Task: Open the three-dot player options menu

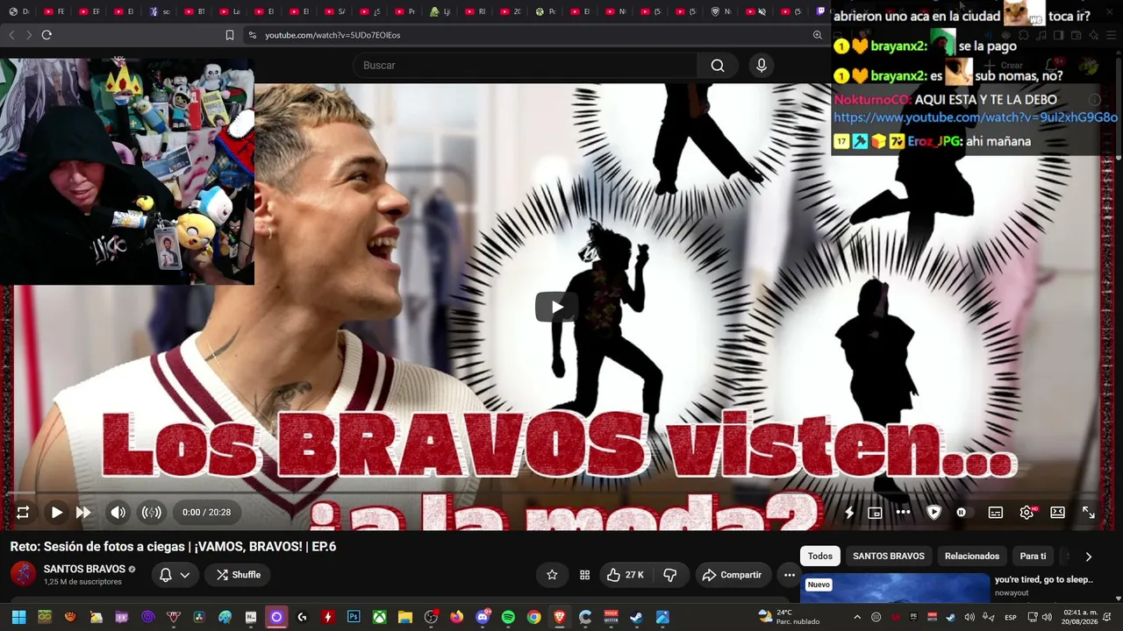Action: pos(903,513)
